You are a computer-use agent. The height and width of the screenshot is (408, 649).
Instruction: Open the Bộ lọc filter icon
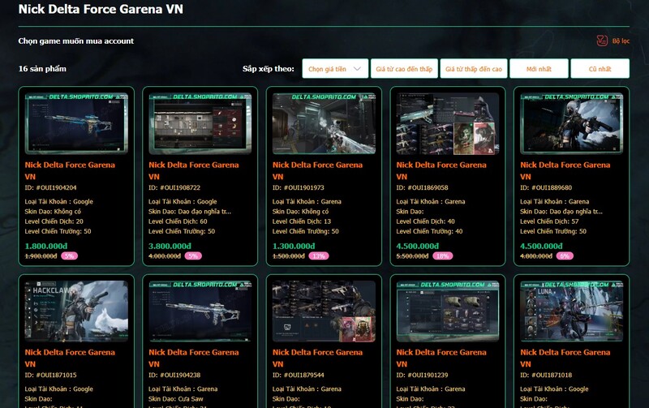[602, 41]
